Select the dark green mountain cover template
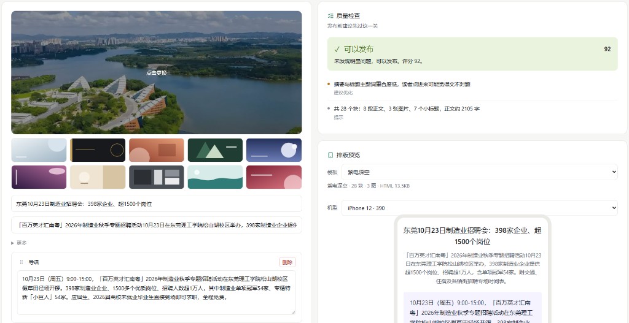Viewport: 629px width, 323px height. click(x=215, y=150)
